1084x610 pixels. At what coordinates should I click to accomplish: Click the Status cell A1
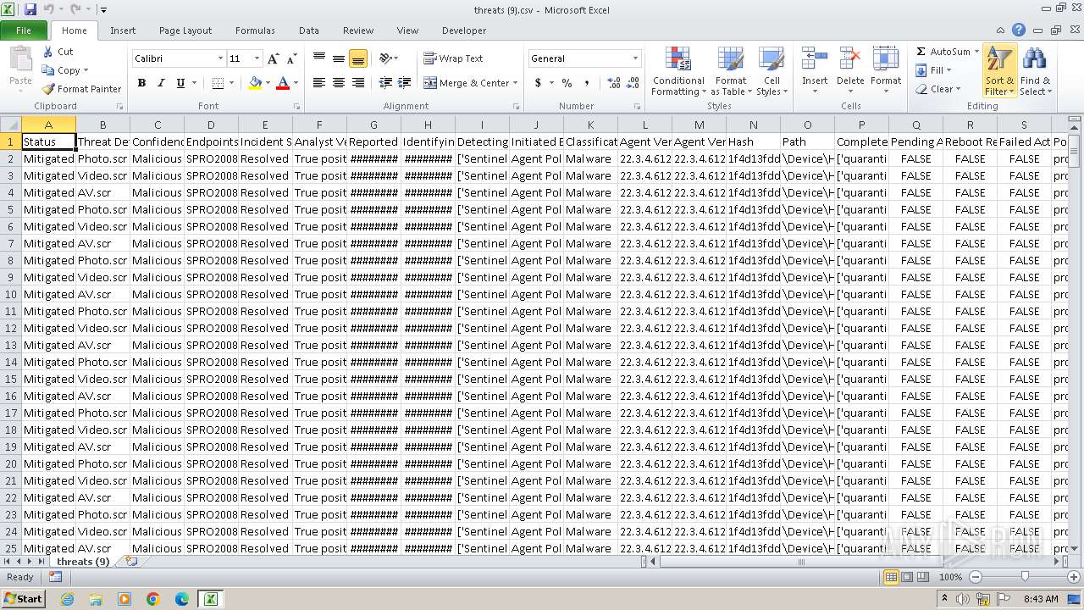[x=48, y=141]
